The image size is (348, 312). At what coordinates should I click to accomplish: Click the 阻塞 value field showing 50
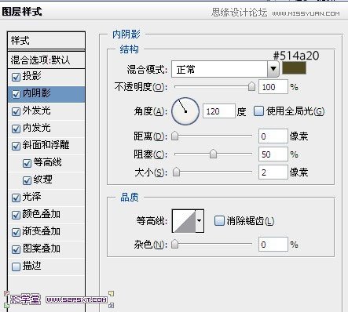(x=273, y=154)
